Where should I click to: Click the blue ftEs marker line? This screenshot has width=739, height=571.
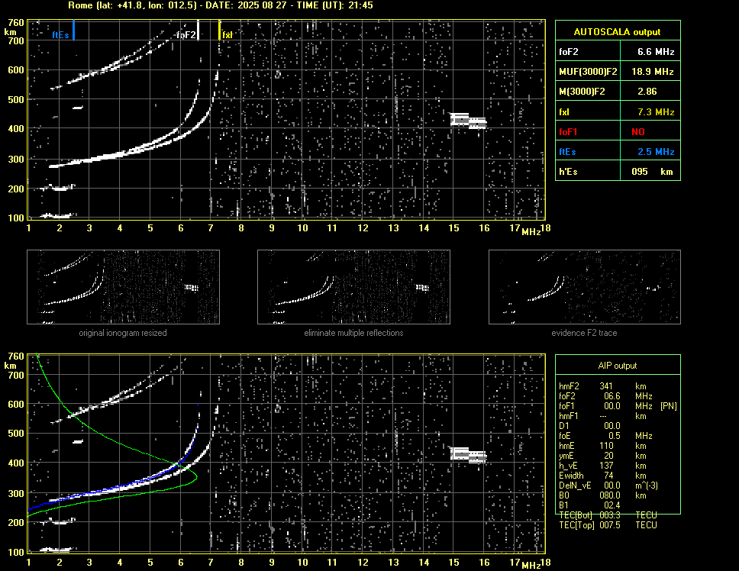point(73,30)
